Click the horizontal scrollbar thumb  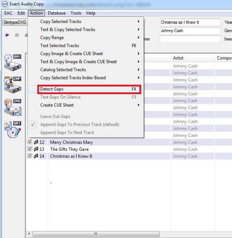tap(96, 234)
